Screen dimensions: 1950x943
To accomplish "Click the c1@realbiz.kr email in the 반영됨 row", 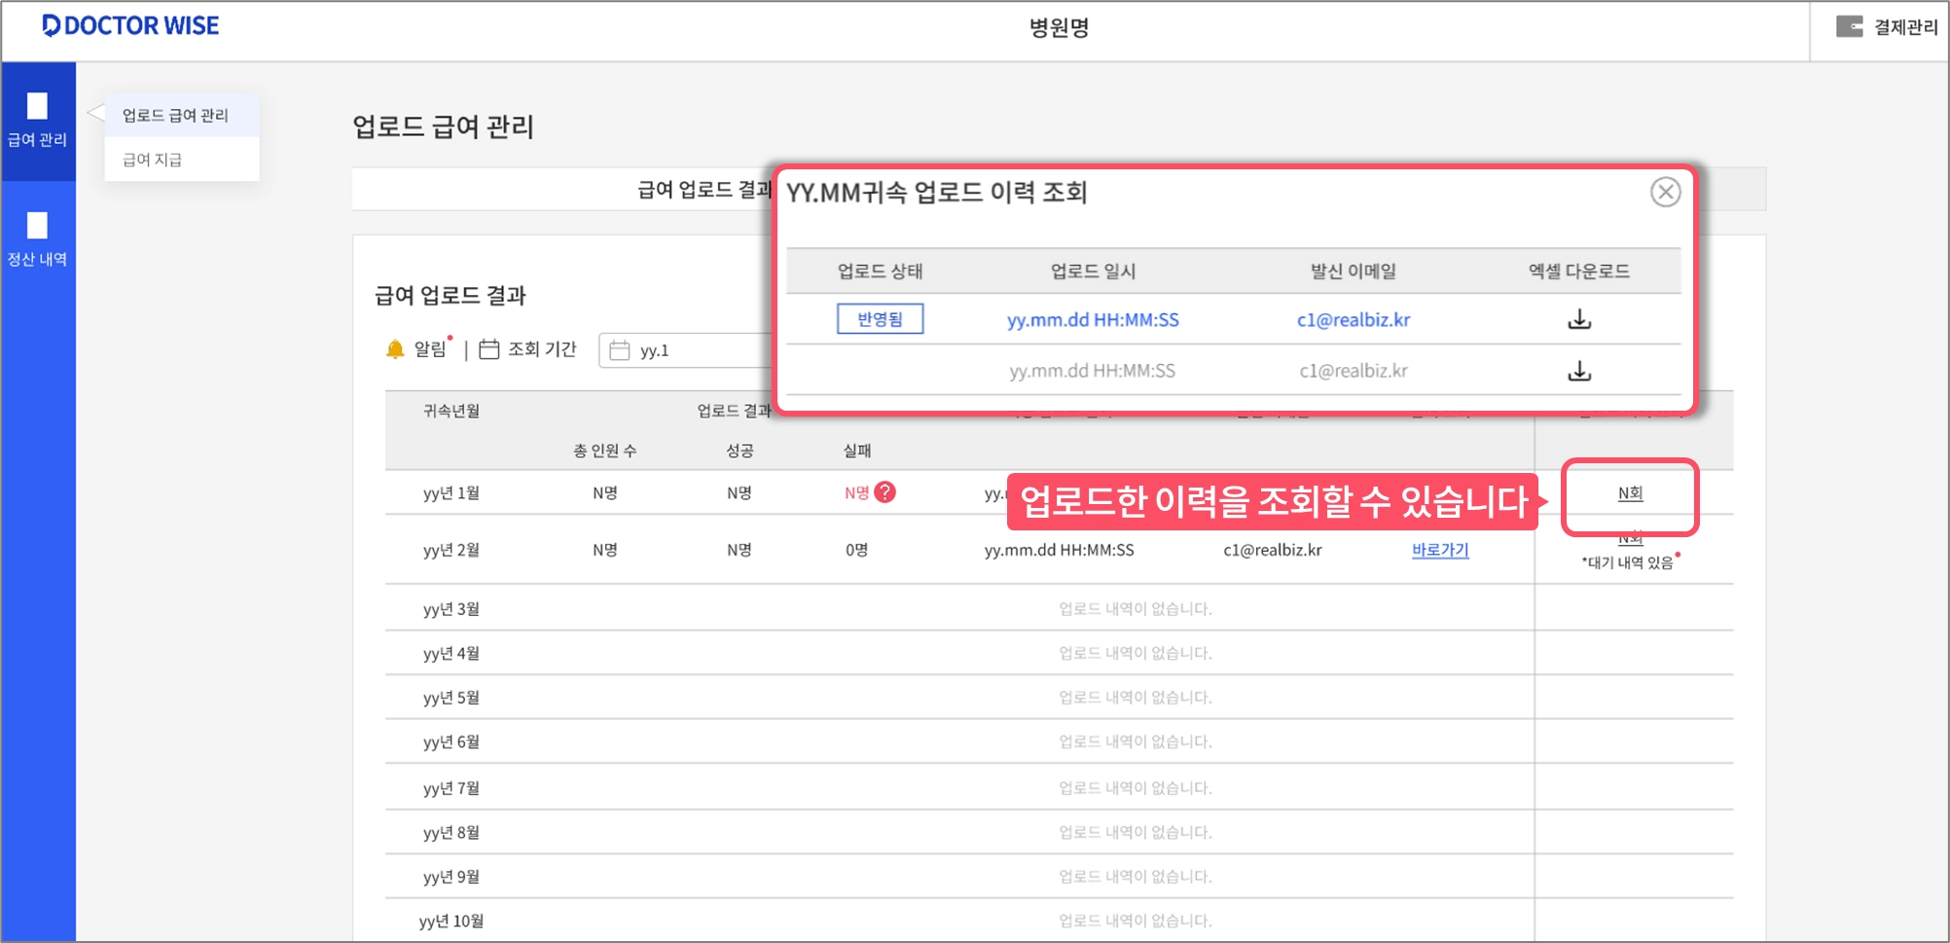I will pos(1353,319).
